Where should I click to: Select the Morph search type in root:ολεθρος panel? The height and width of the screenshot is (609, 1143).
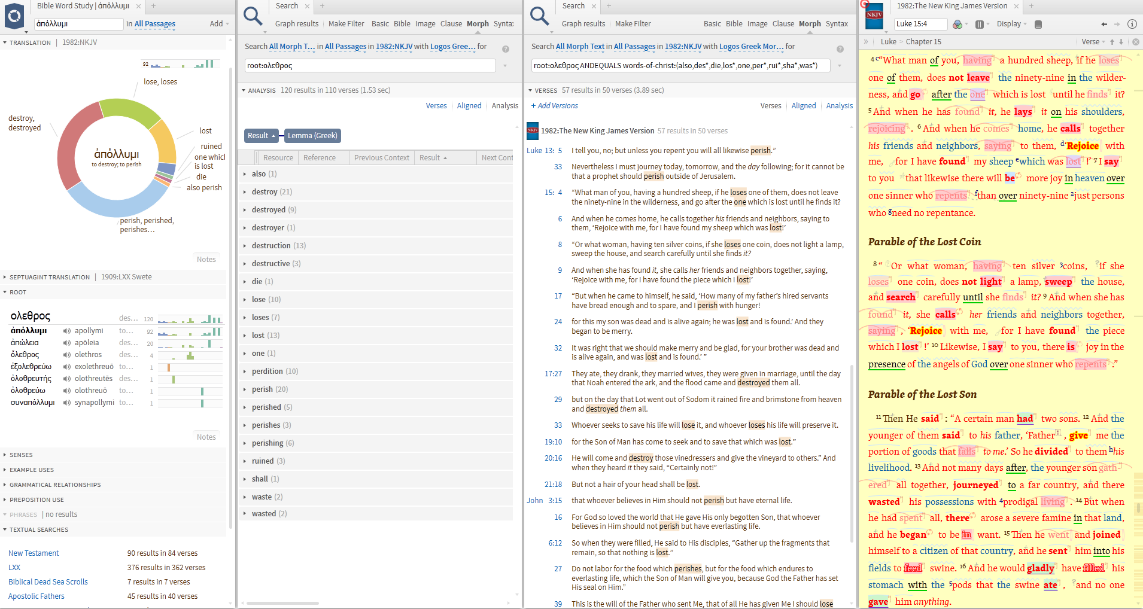pyautogui.click(x=478, y=24)
